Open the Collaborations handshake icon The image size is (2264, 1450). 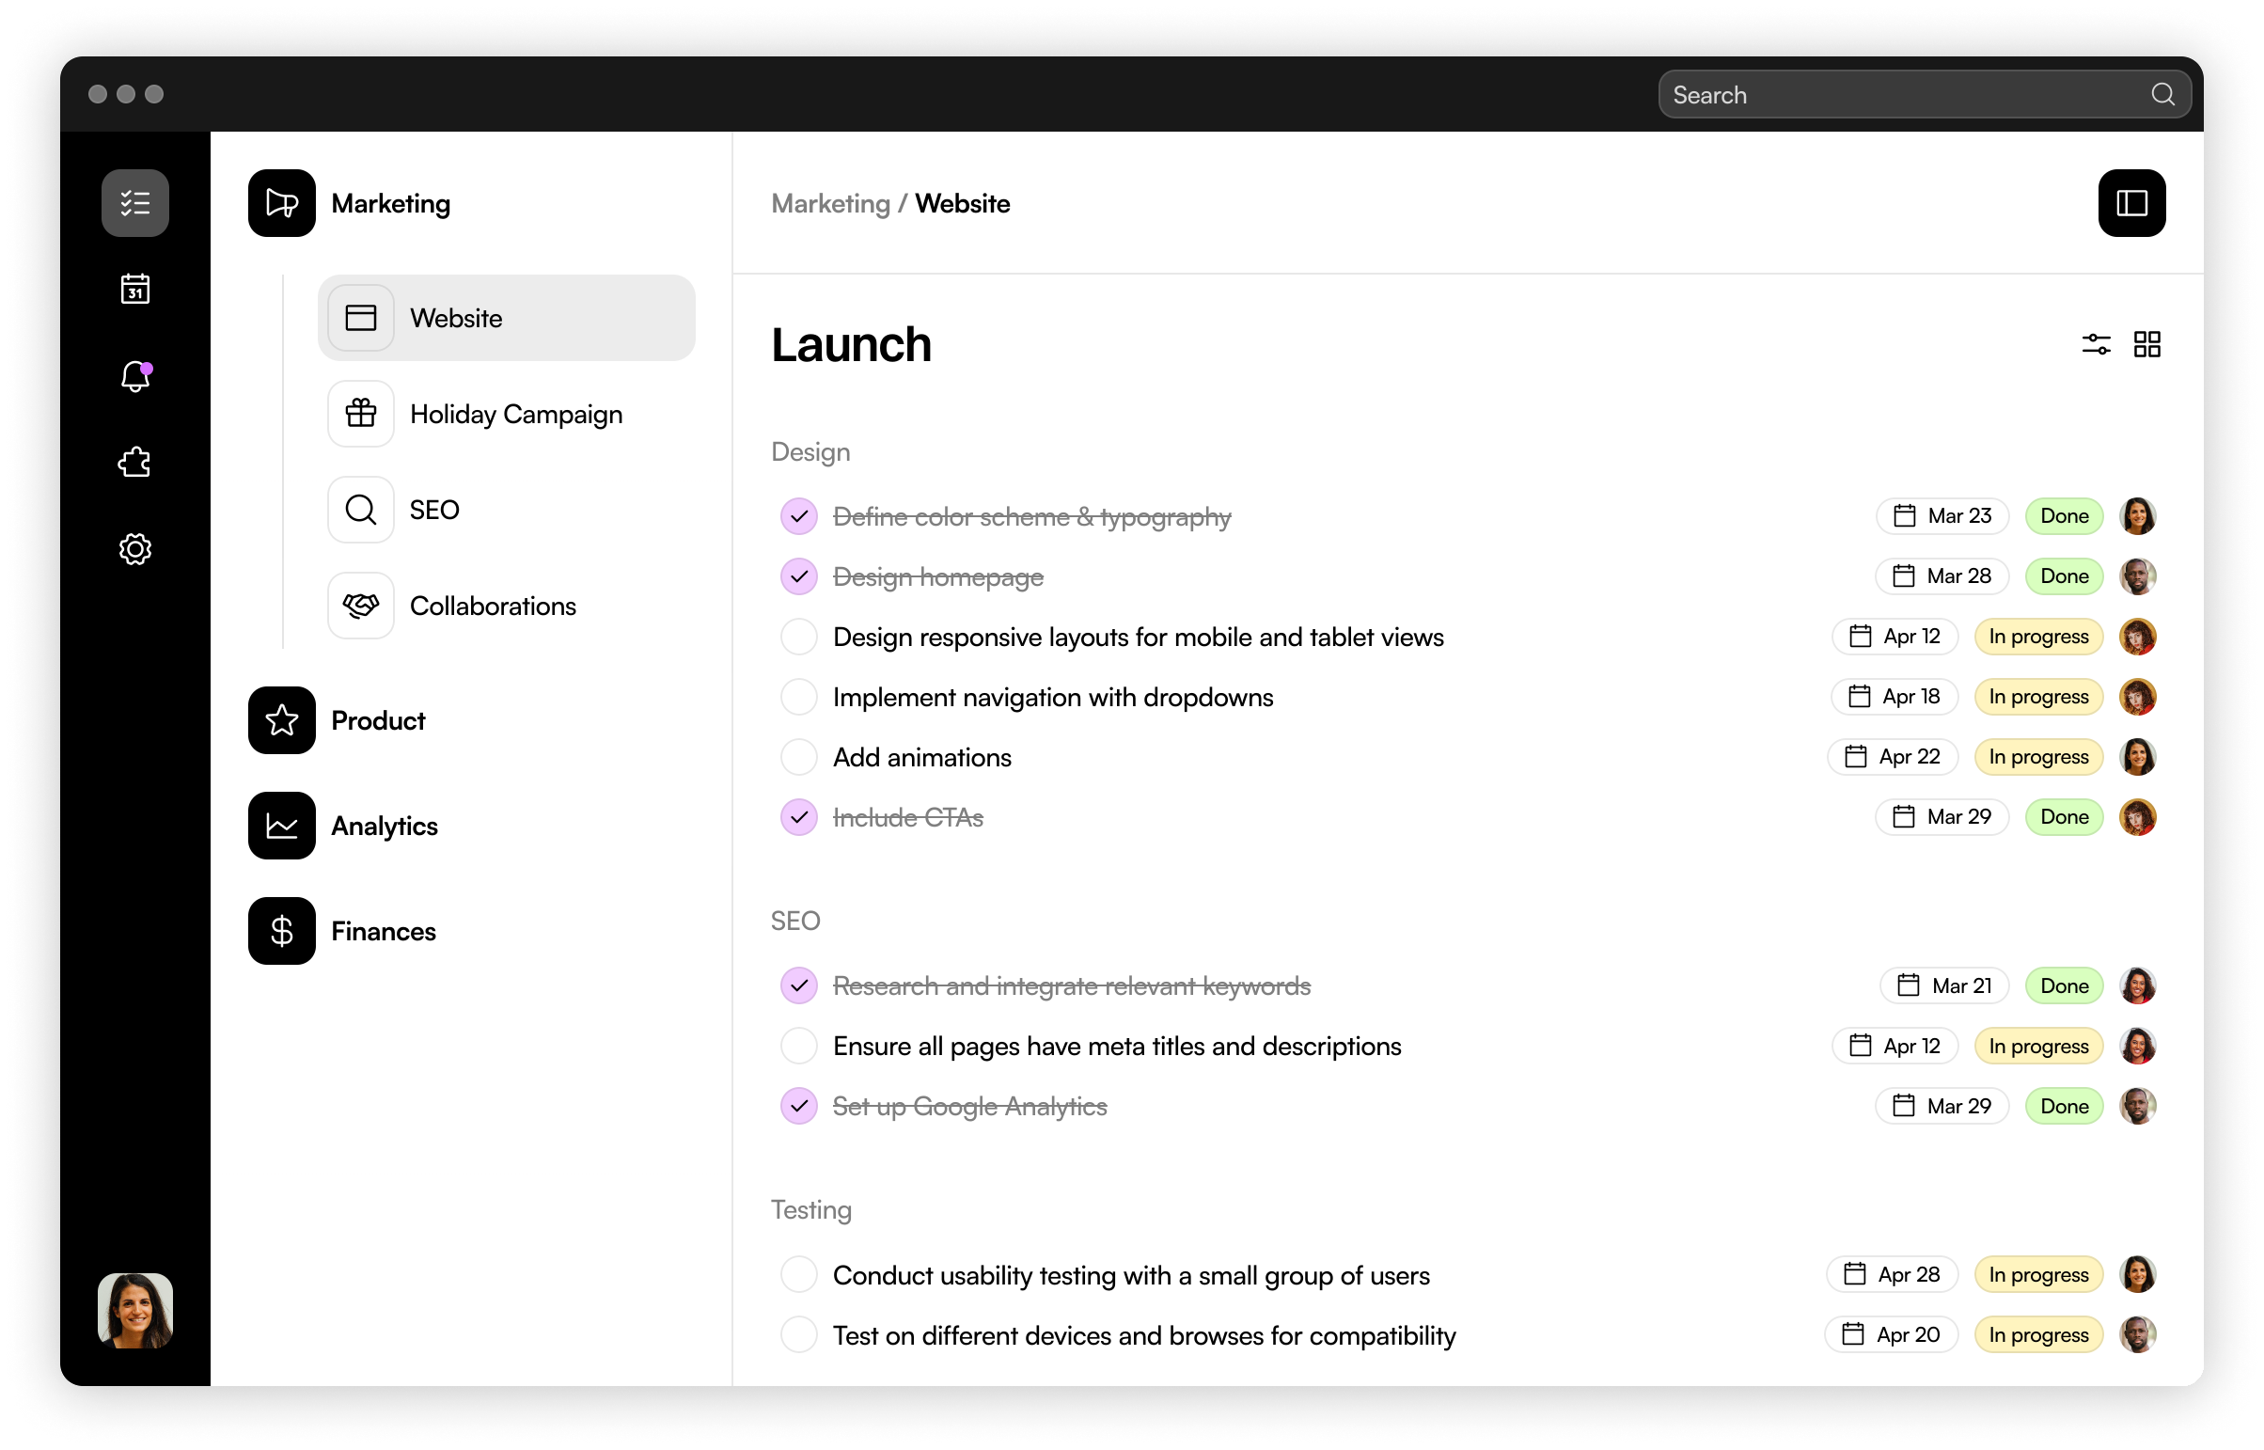(x=359, y=605)
